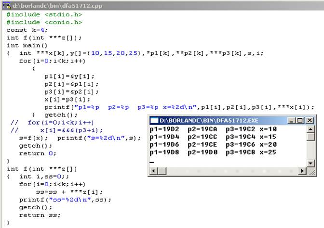Click the line 'p2[i]=&p1[i];'
Screen dimensions: 324x228
pos(71,84)
